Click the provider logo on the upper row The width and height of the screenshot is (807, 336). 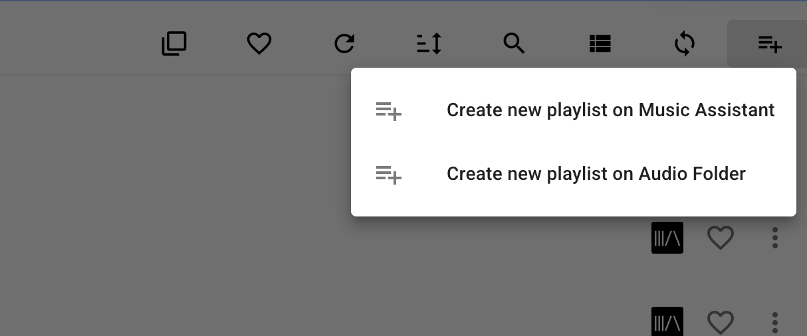(x=667, y=238)
